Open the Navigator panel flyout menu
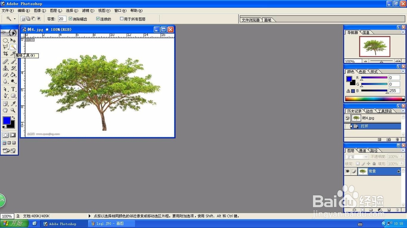This screenshot has height=228, width=407. pyautogui.click(x=403, y=32)
